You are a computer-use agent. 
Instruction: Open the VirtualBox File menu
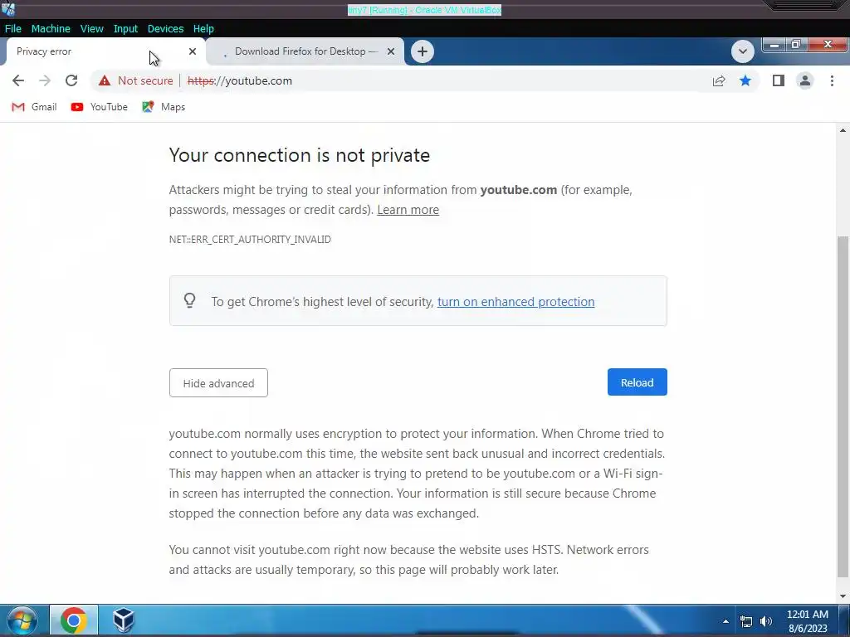click(x=13, y=29)
